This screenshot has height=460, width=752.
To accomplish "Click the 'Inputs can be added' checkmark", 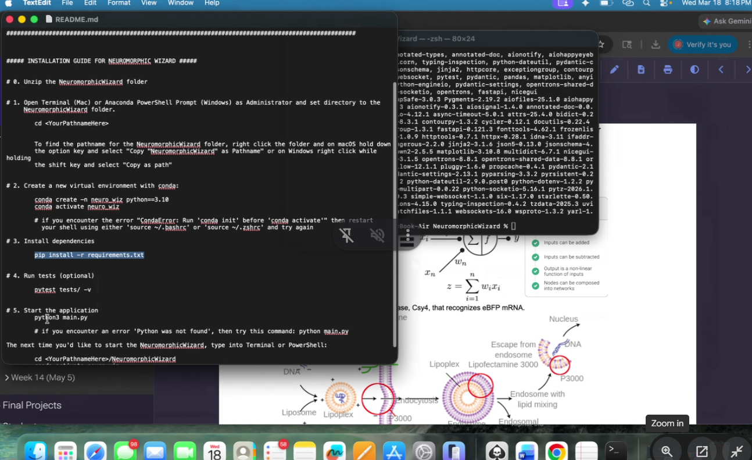I will [x=535, y=243].
